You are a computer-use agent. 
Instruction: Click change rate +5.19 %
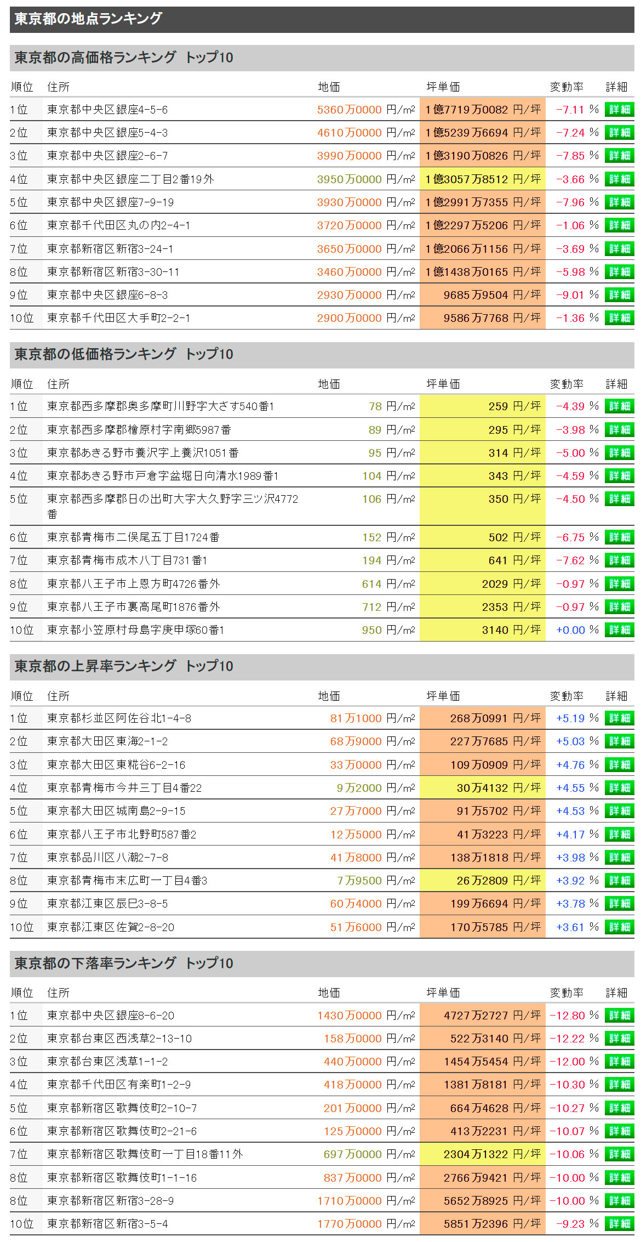click(577, 718)
